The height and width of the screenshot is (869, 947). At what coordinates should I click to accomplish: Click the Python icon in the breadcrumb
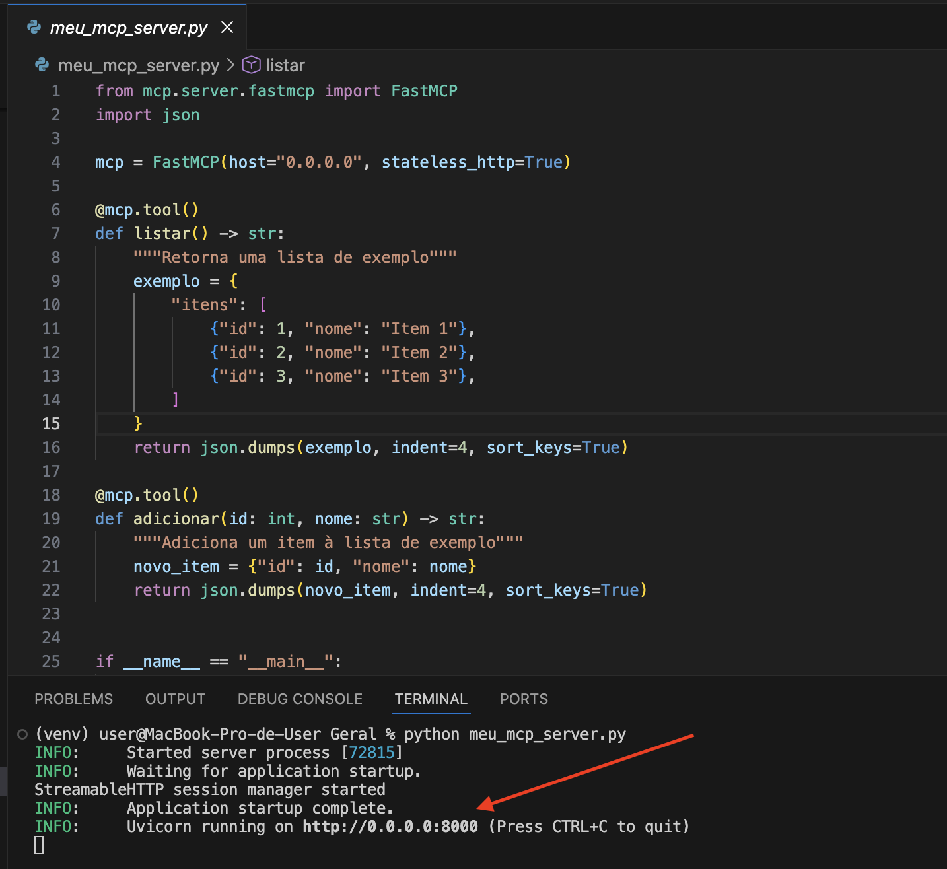pos(42,65)
